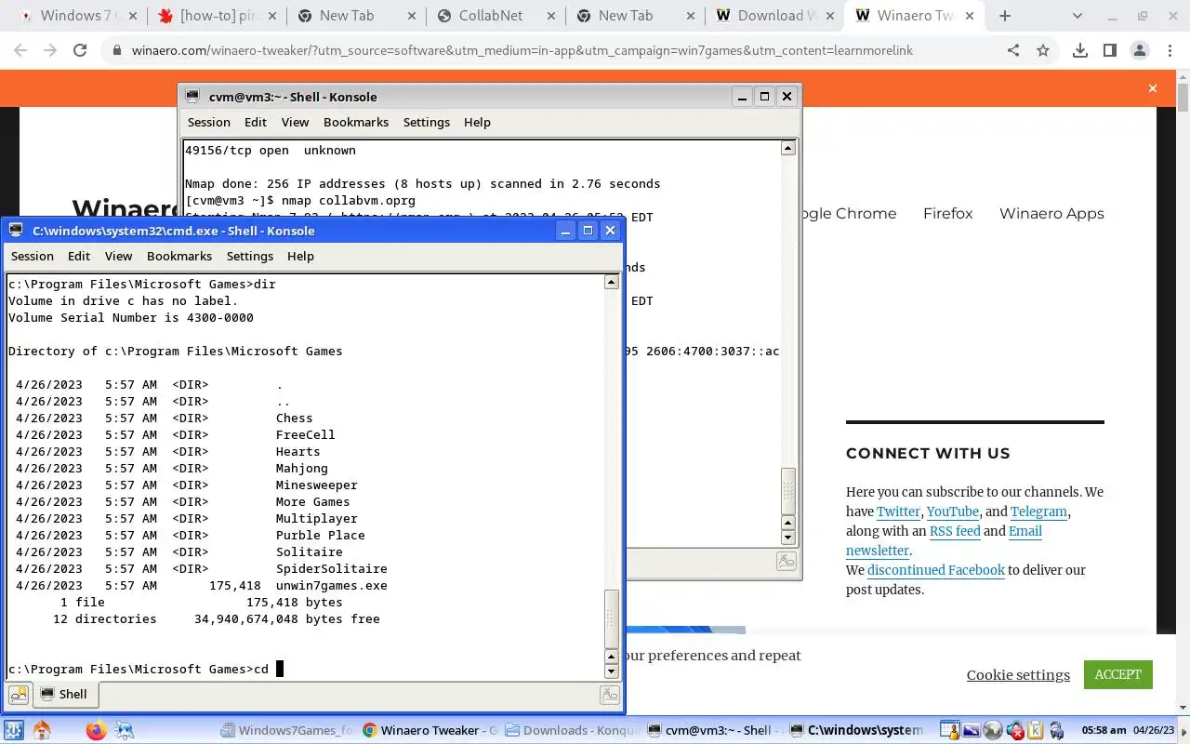
Task: Click the red error tray icon
Action: click(1015, 730)
